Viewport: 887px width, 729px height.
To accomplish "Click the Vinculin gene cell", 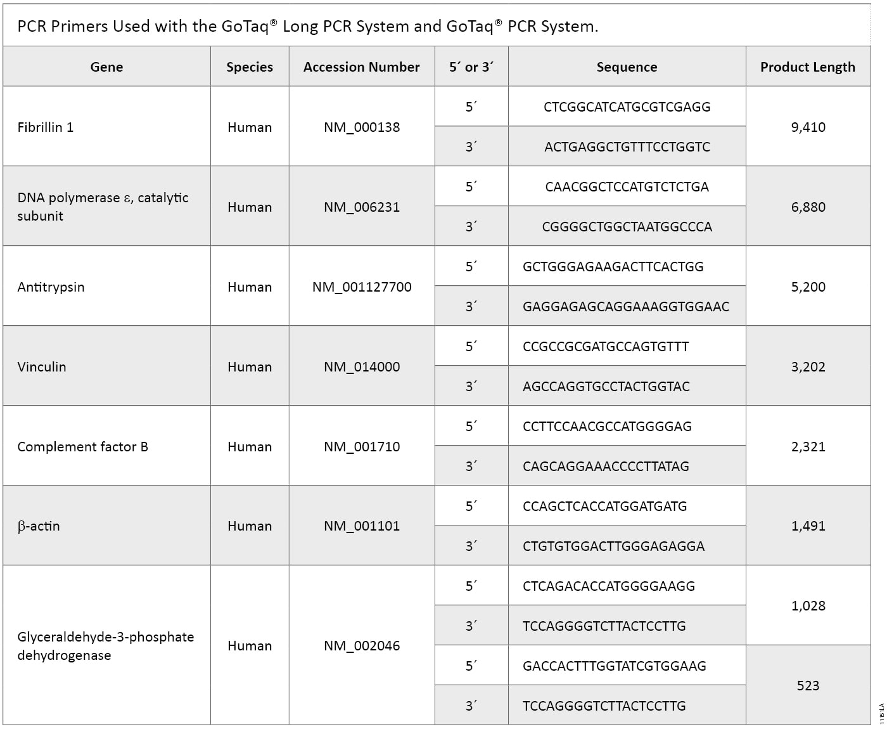I will [x=42, y=366].
